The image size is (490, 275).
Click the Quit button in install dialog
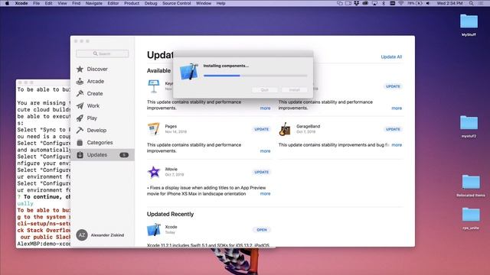[x=264, y=90]
